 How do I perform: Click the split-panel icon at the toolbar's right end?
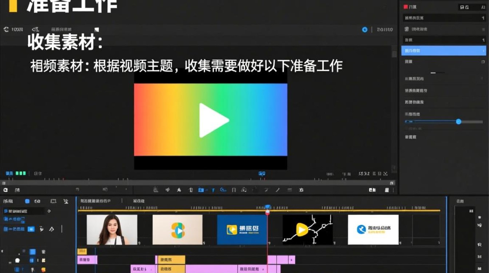click(x=372, y=190)
